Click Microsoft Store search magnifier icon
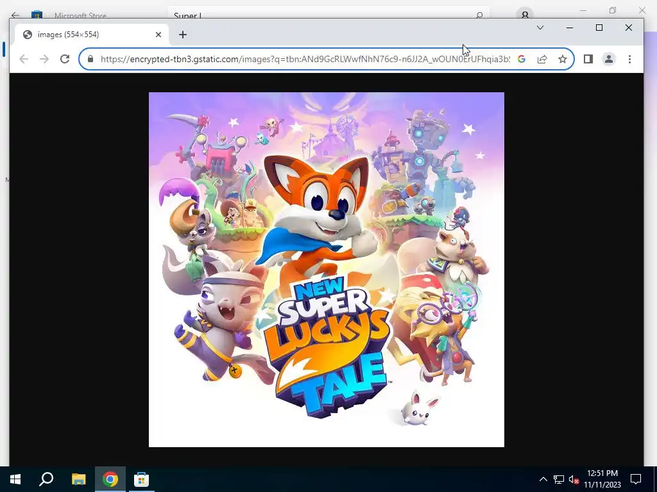 click(x=479, y=15)
